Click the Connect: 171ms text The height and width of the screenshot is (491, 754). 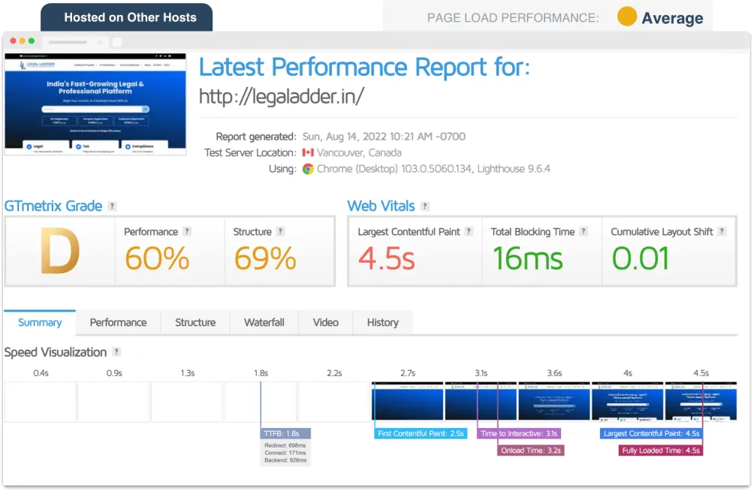click(285, 453)
